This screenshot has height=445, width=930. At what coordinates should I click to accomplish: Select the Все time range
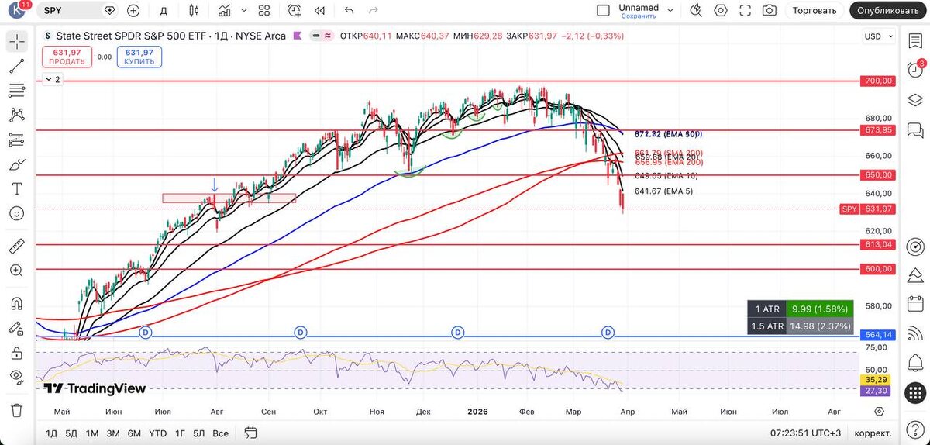click(220, 433)
